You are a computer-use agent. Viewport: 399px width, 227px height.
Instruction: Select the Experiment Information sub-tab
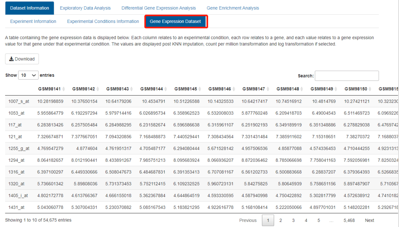coord(33,21)
